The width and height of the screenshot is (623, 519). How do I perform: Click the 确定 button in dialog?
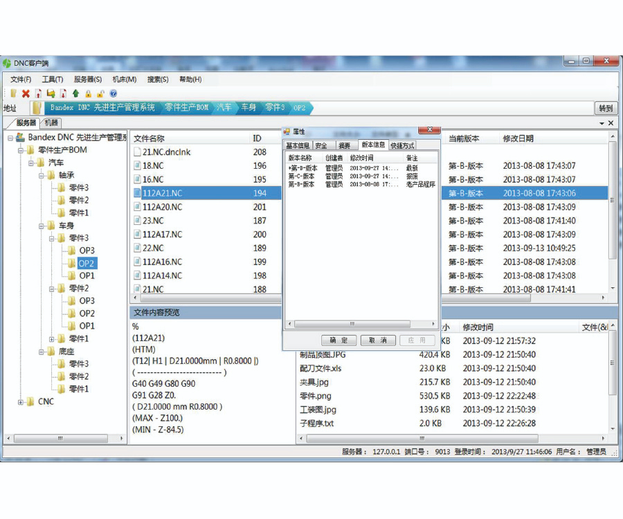[x=338, y=340]
